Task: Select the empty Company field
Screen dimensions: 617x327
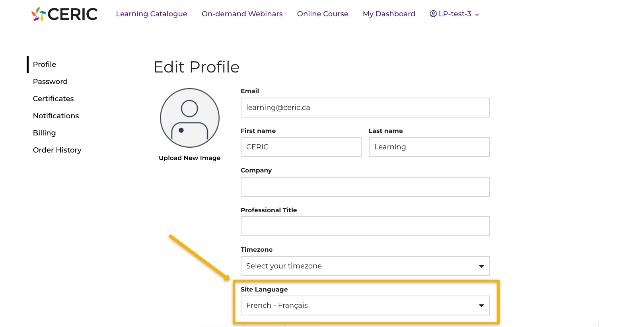Action: click(x=365, y=187)
